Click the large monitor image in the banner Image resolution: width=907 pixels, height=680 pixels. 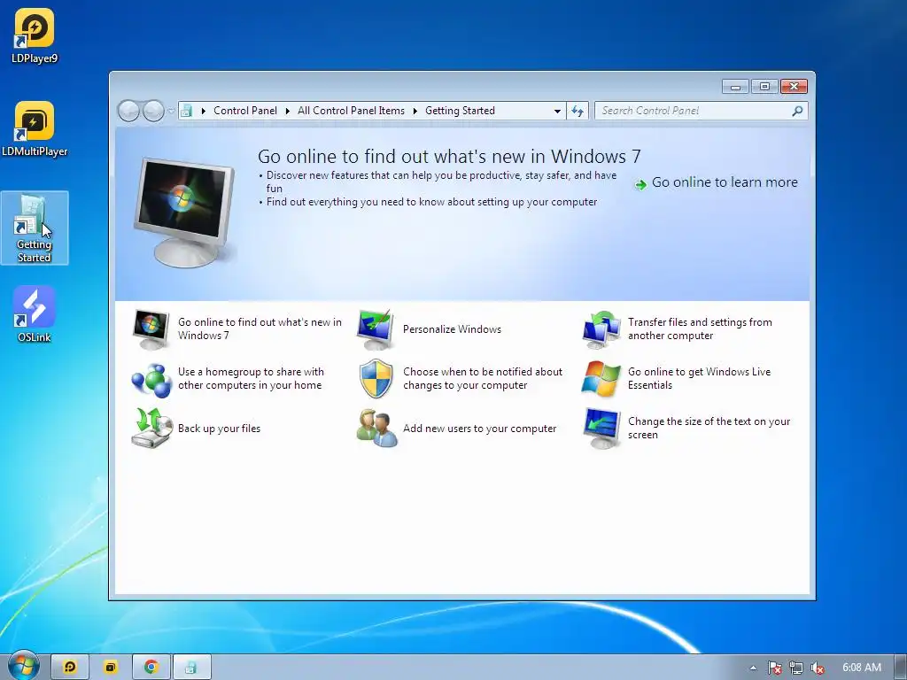coord(184,212)
